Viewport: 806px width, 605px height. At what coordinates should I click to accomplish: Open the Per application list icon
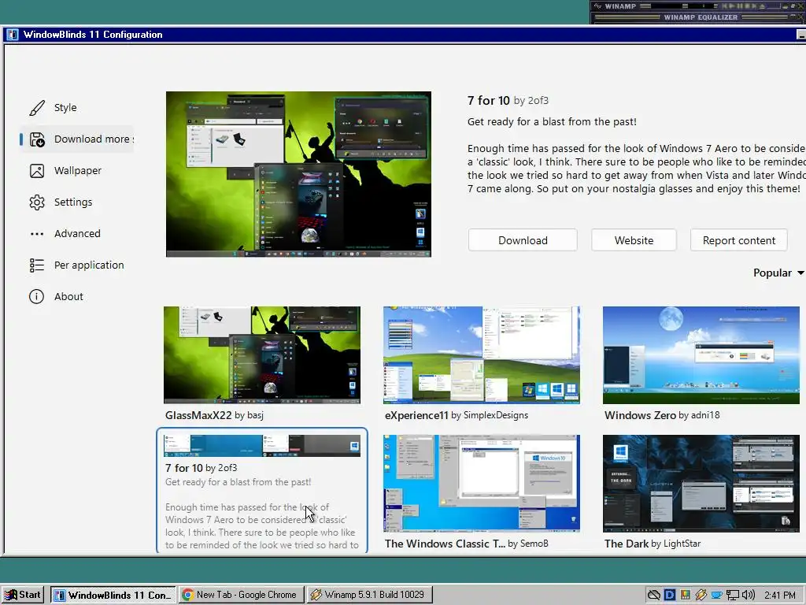click(37, 265)
